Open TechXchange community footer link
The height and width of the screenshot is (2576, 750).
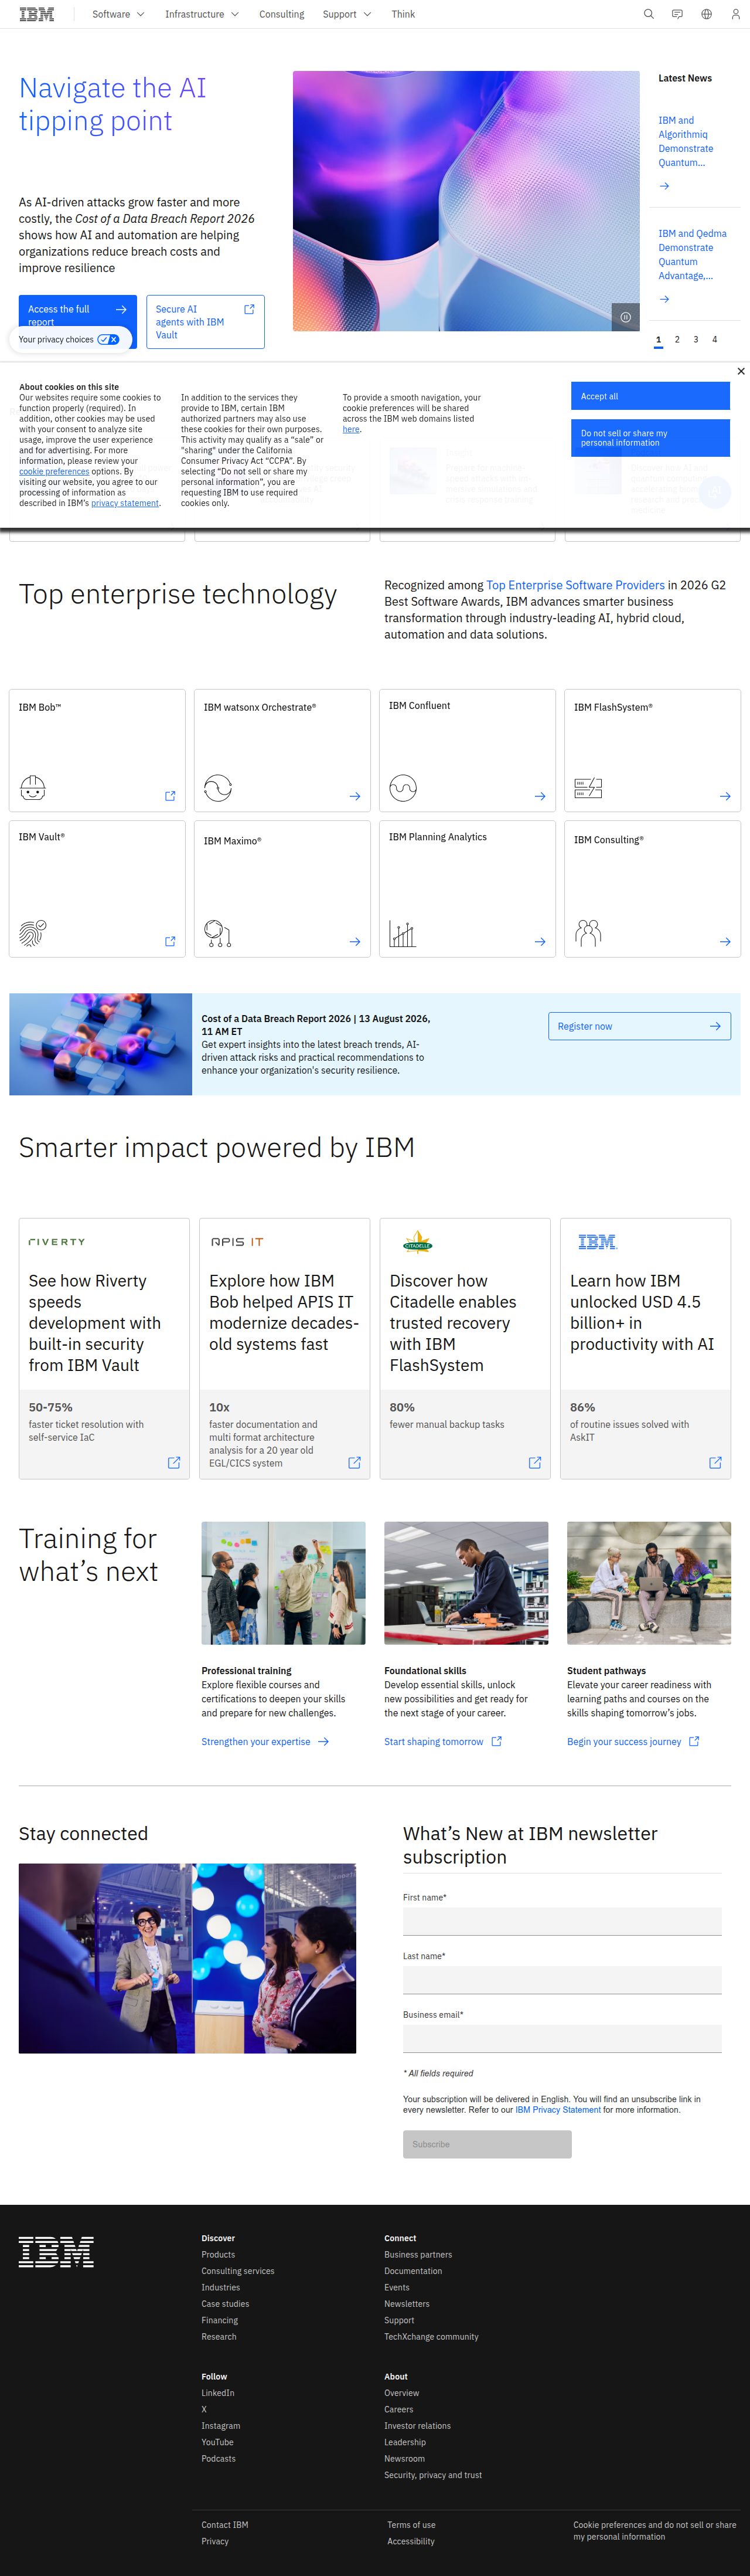pos(431,2337)
